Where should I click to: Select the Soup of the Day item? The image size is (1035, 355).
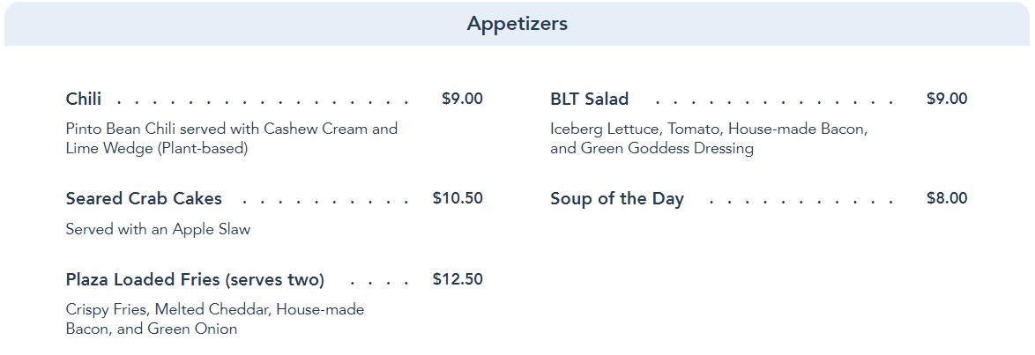coord(616,199)
